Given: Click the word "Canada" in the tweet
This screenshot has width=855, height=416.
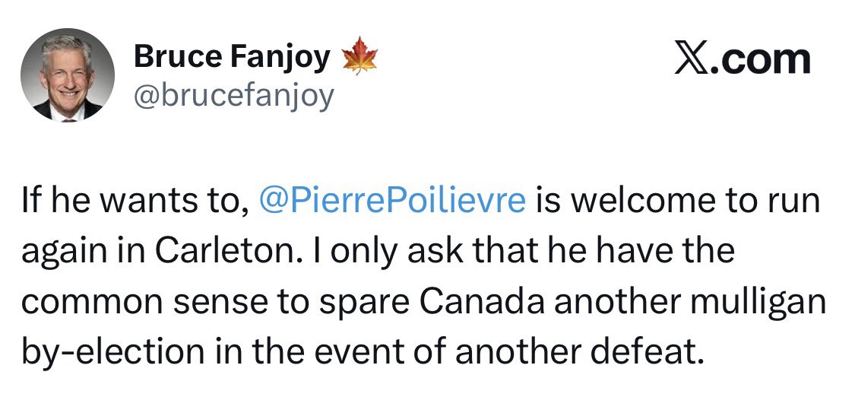Looking at the screenshot, I should pyautogui.click(x=483, y=303).
